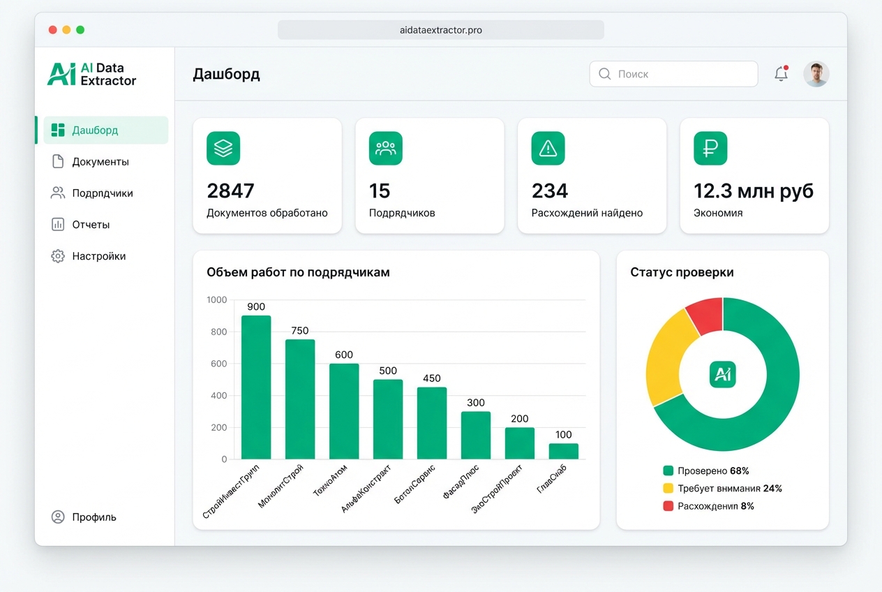Click the people icon on contractors card
The image size is (882, 592).
(x=385, y=148)
